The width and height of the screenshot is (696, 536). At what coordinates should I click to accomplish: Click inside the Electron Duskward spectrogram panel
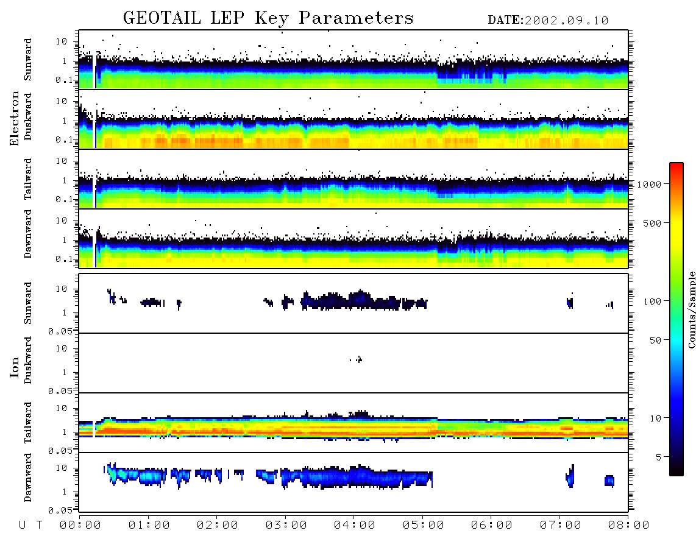[x=353, y=119]
